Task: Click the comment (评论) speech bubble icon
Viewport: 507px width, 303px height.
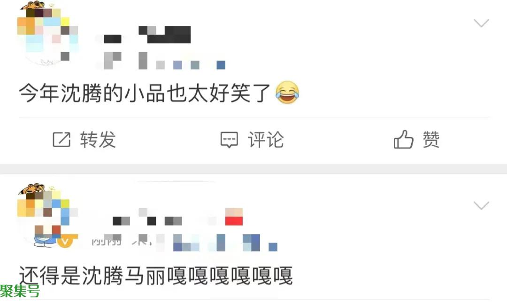Action: 229,140
